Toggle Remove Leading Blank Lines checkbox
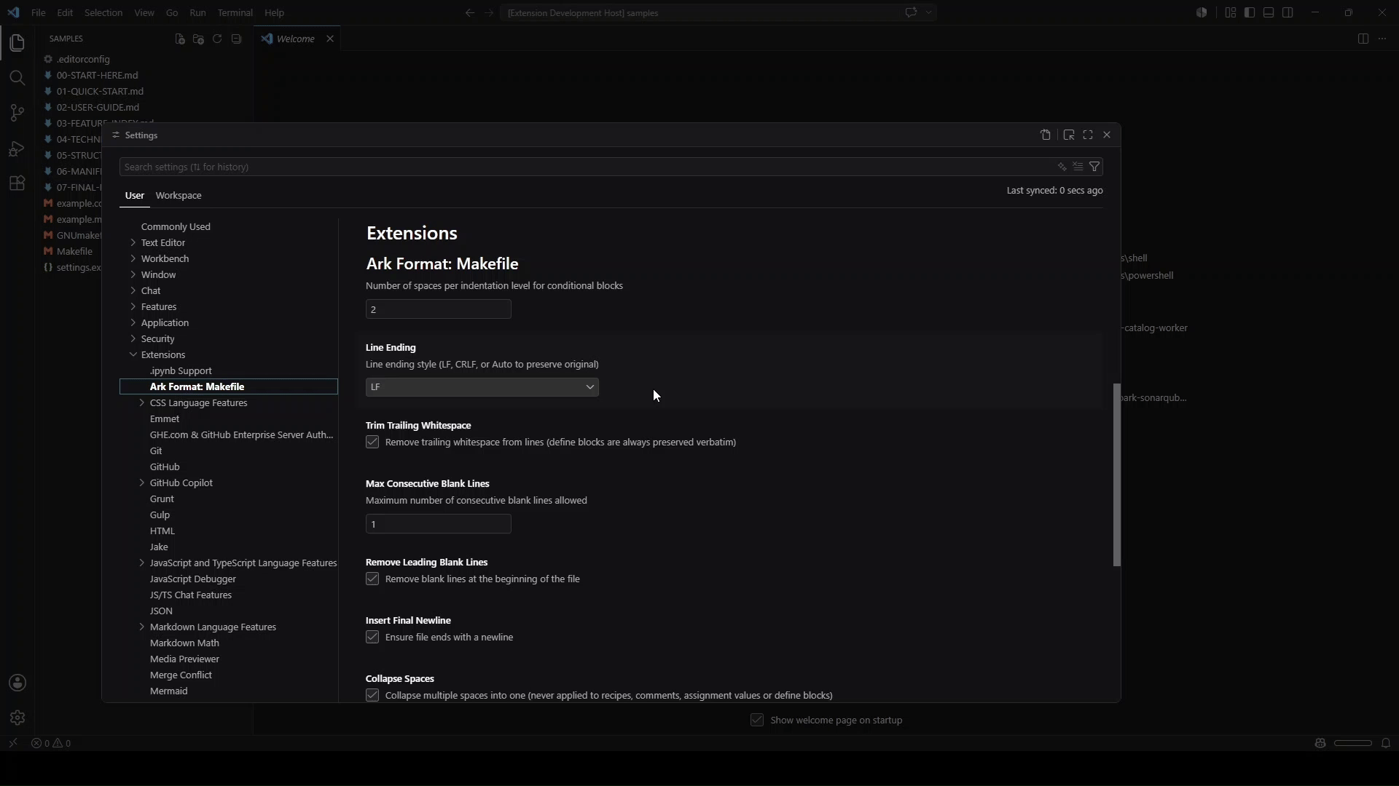Image resolution: width=1399 pixels, height=786 pixels. pos(372,579)
